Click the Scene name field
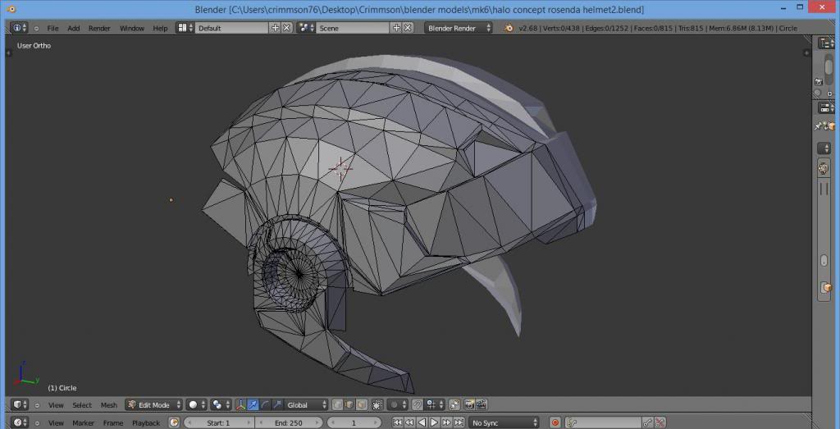Viewport: 840px width, 429px height. 353,28
